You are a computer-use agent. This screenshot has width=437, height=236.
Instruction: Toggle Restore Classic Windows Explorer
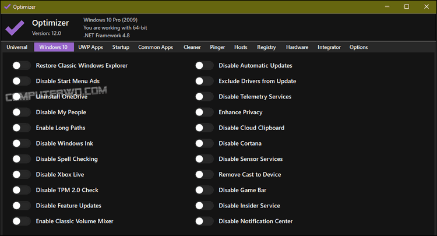tap(22, 65)
